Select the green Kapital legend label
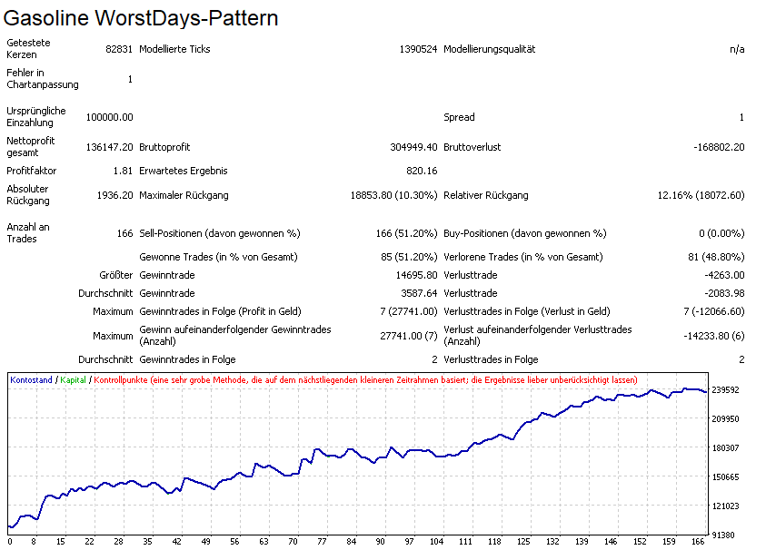The image size is (766, 550). 75,379
